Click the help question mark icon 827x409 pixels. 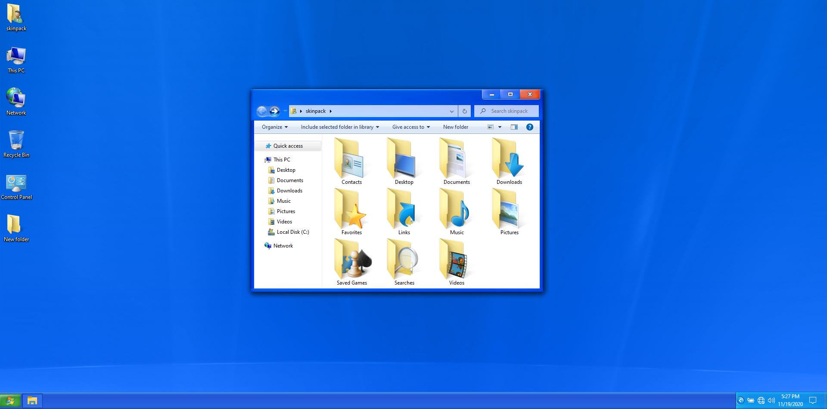click(530, 127)
